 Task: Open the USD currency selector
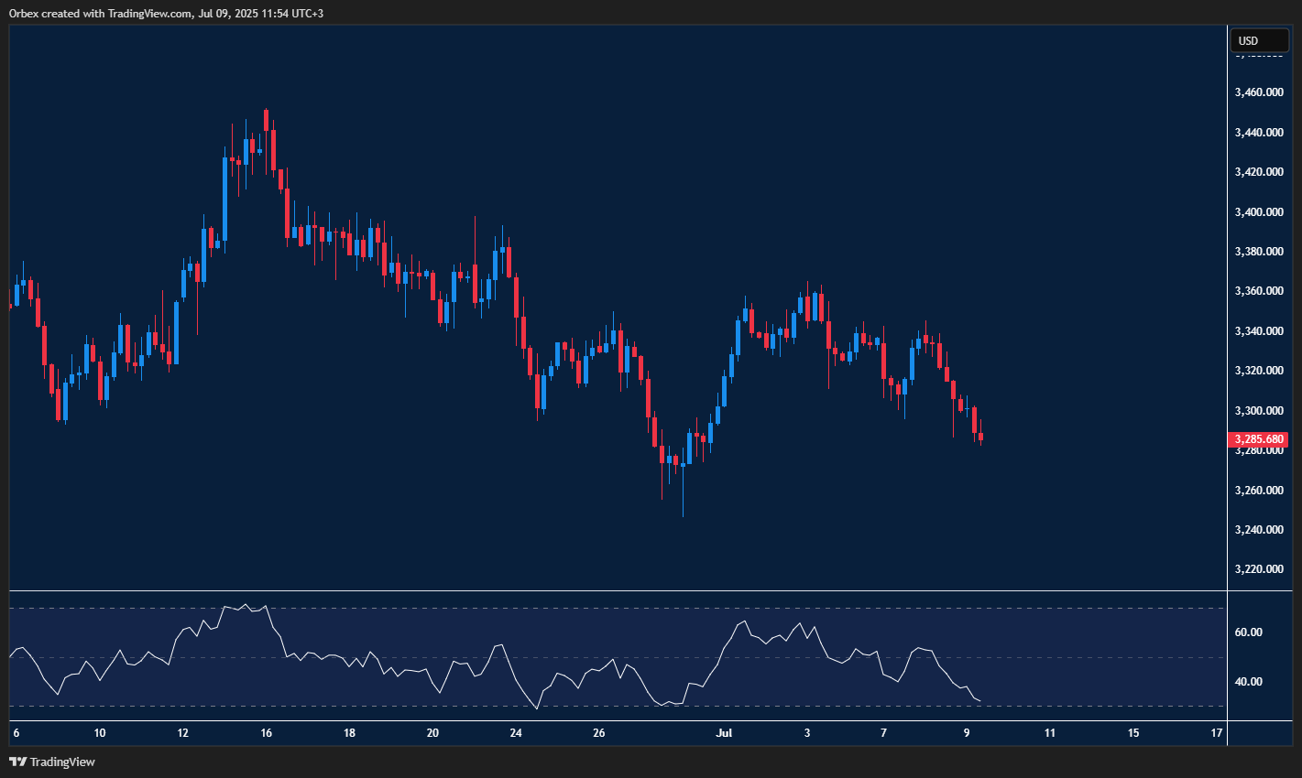click(1259, 39)
